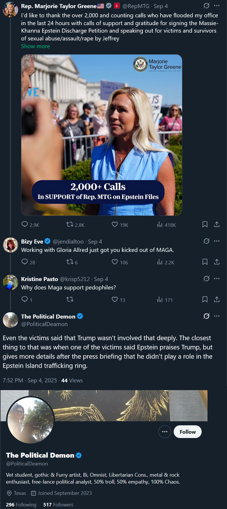The width and height of the screenshot is (227, 509).
Task: Open The Political Demon's large profile picture
Action: pos(31,420)
